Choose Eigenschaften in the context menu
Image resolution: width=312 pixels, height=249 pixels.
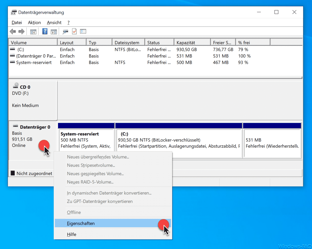pyautogui.click(x=113, y=223)
